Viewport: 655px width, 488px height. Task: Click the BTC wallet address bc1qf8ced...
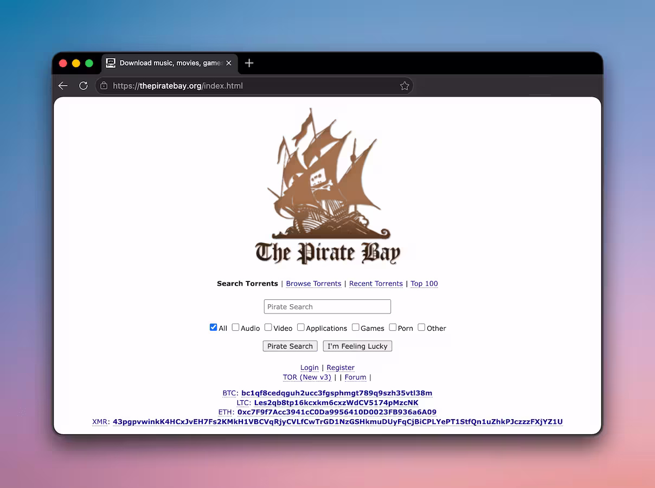[x=337, y=393]
